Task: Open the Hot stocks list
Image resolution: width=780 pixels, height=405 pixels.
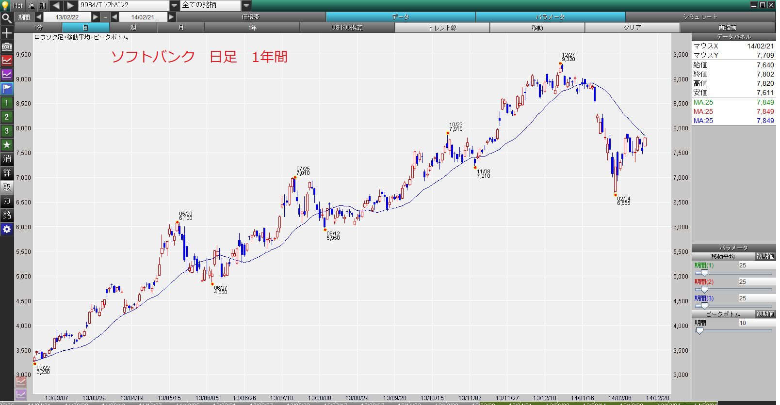Action: click(x=18, y=5)
